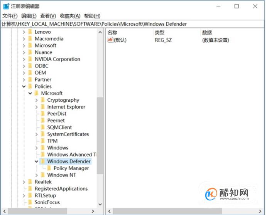Open the 查看(V) menu
This screenshot has height=215, width=267.
(x=48, y=16)
